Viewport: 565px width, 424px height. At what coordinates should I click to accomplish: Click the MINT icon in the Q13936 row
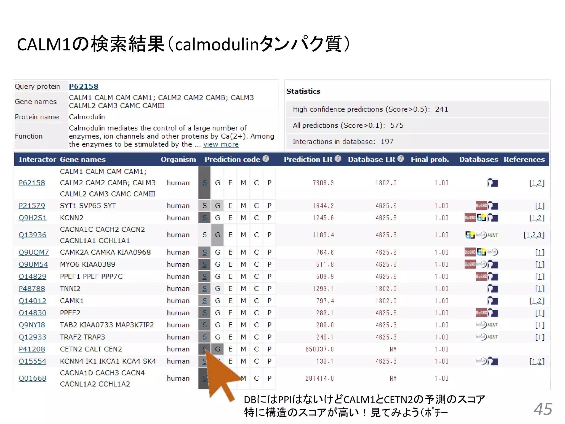(493, 235)
